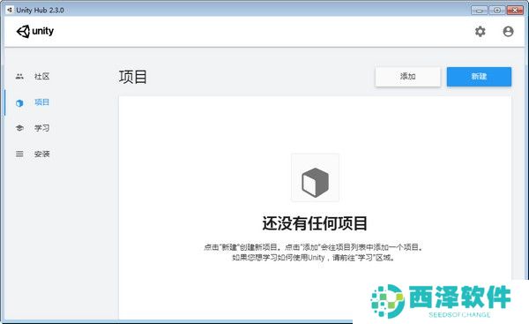
Task: Close the Unity Hub window
Action: (x=515, y=10)
